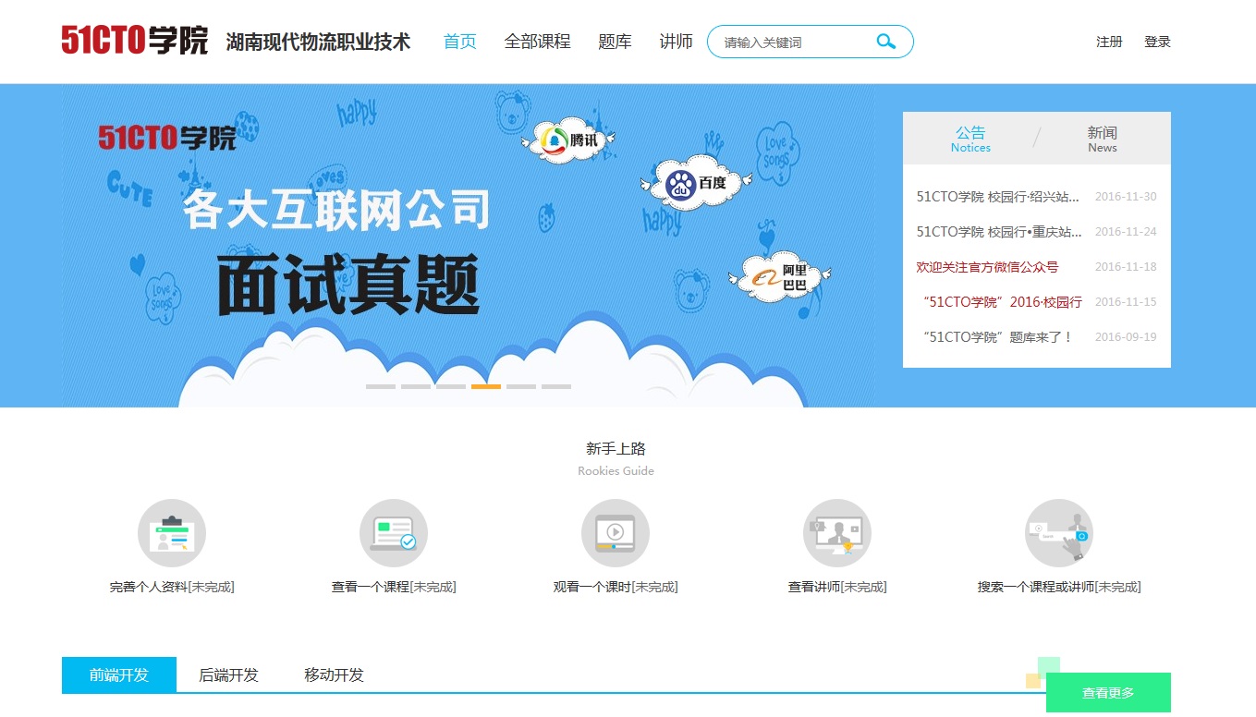Click the green 查看更多 button
This screenshot has height=717, width=1256.
coord(1108,693)
